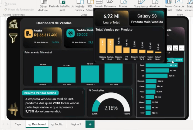Click the gold logo at sidebar bottom
The width and height of the screenshot is (193, 130).
[x=13, y=109]
